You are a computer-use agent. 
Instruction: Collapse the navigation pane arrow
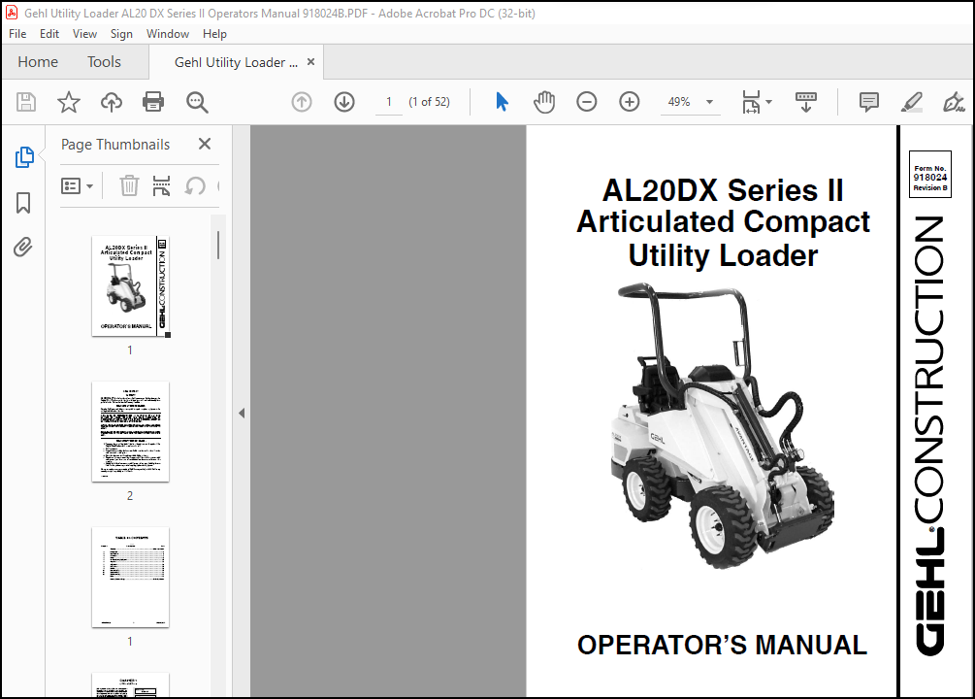coord(242,413)
